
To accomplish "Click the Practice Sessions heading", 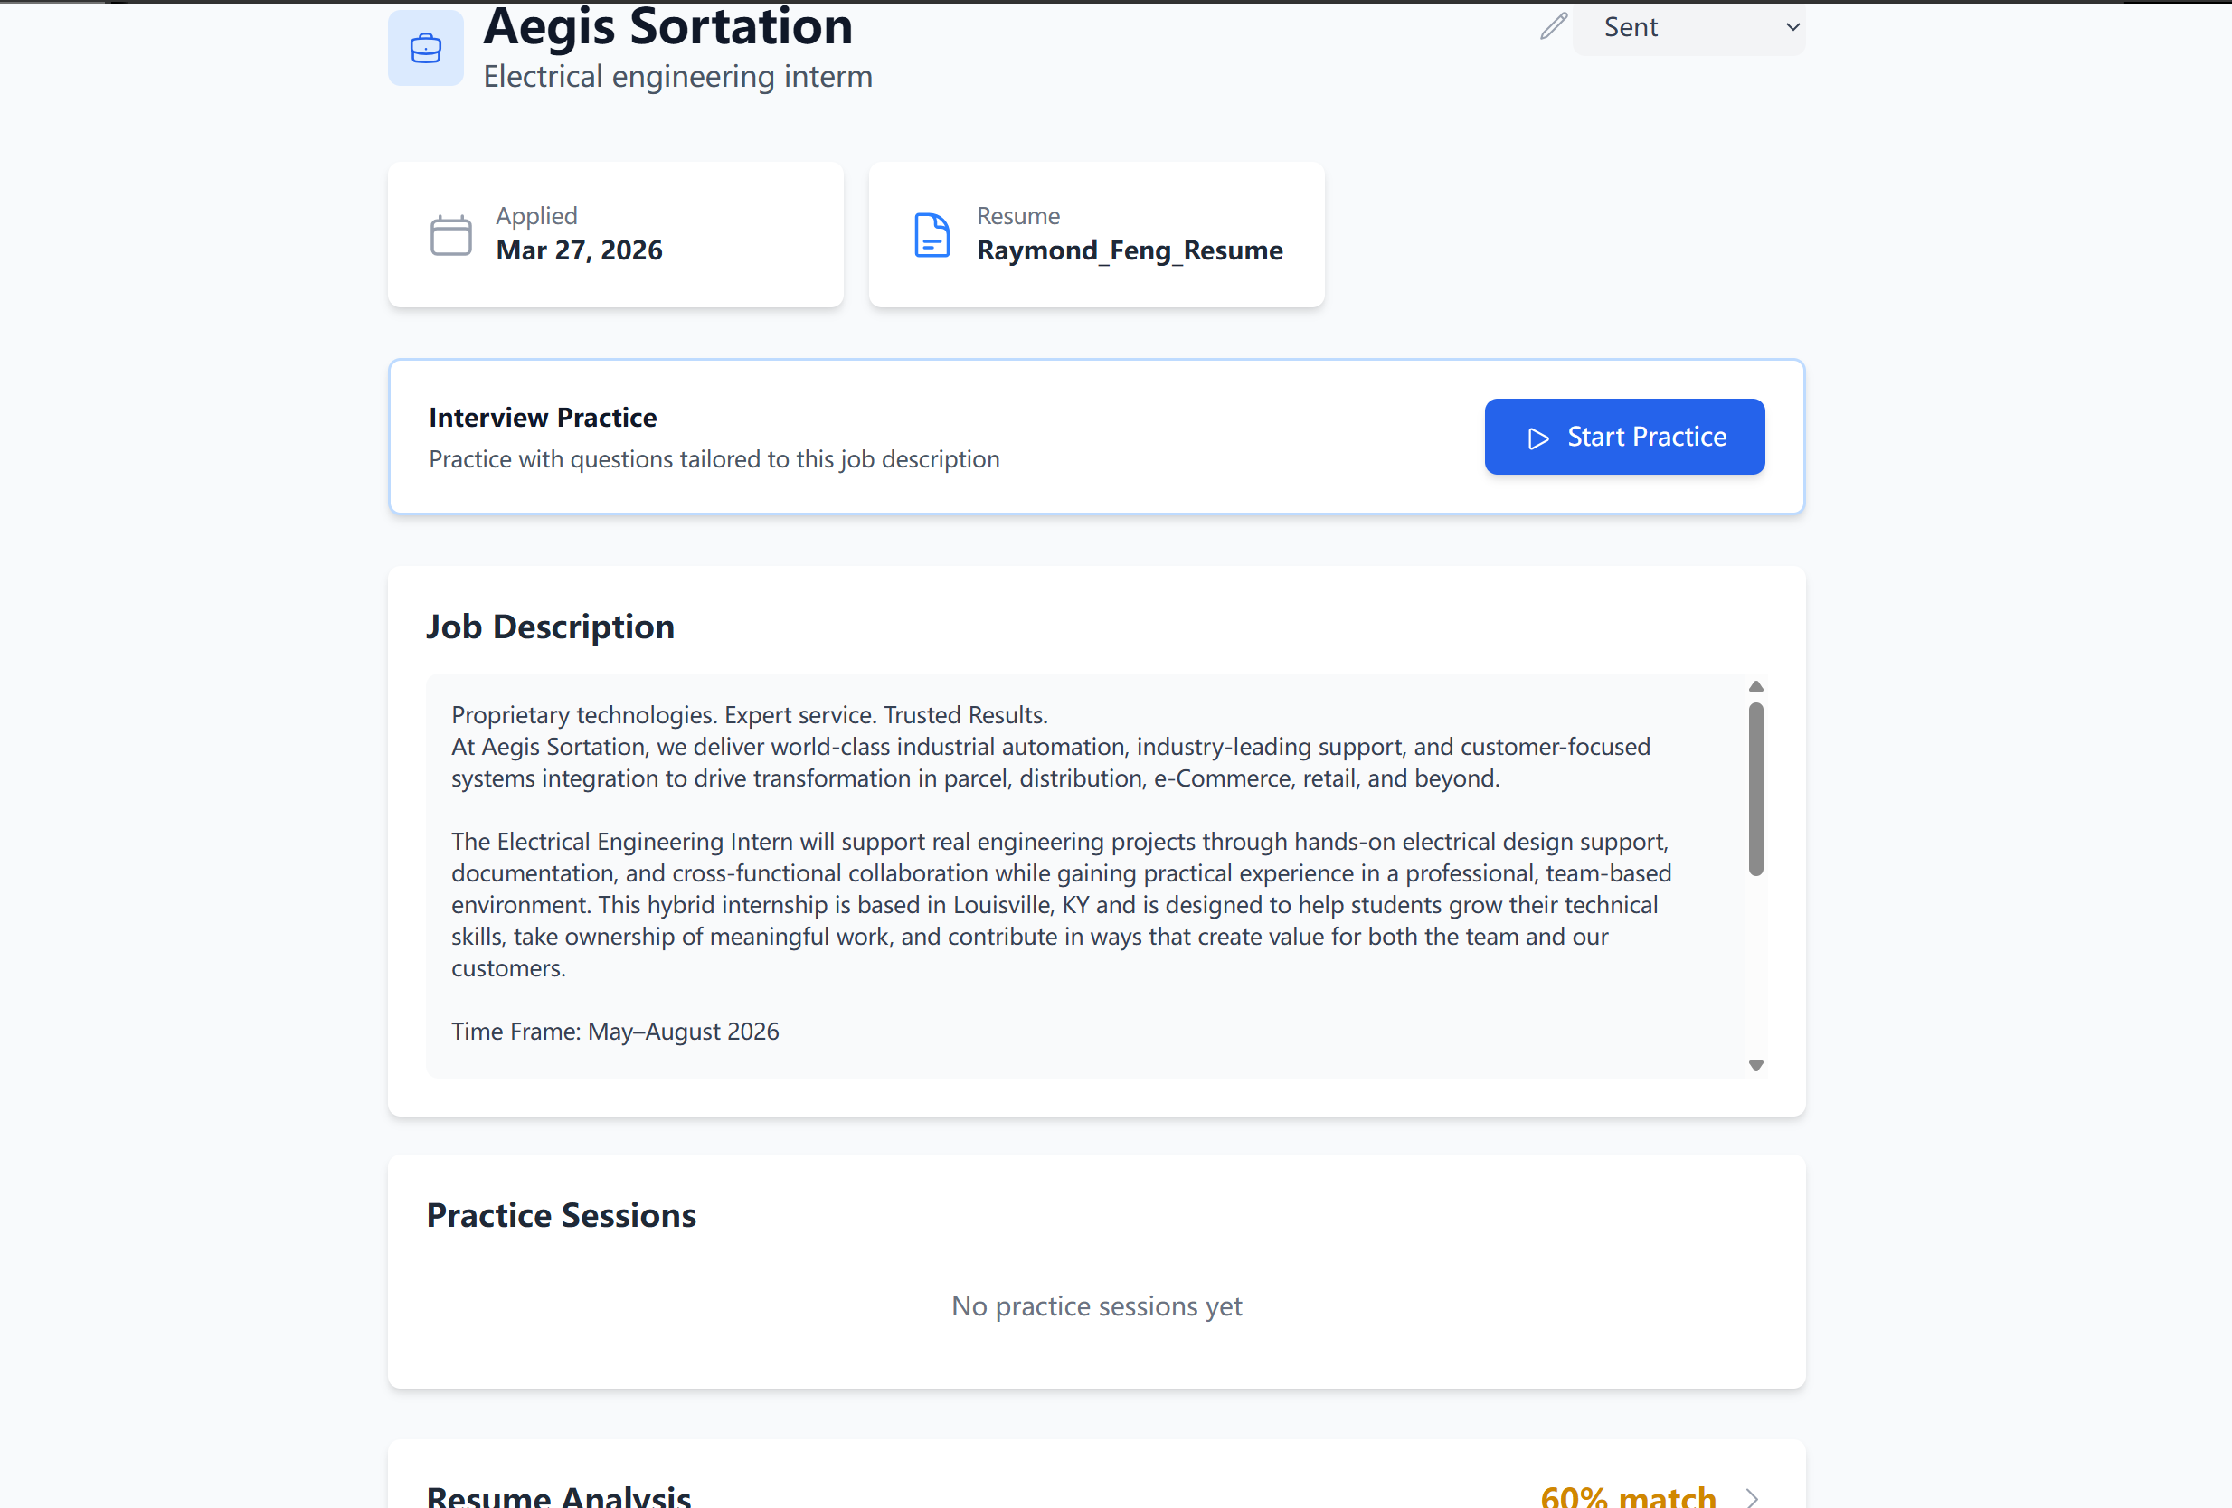I will point(561,1215).
